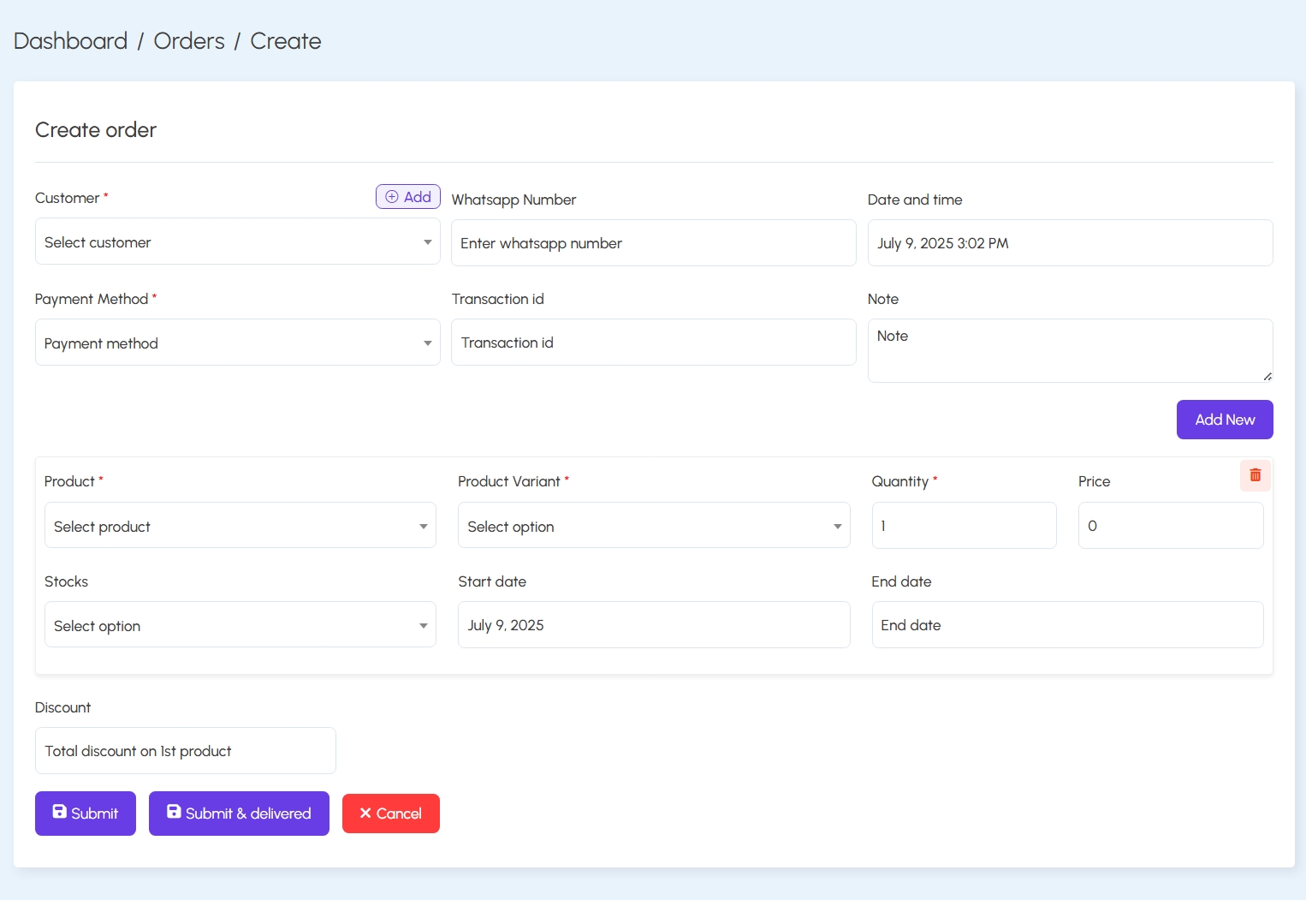Focus the Note text area

[x=1070, y=351]
